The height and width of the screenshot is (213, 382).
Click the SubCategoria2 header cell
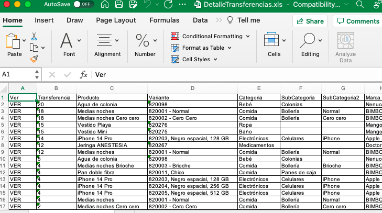[x=343, y=98]
